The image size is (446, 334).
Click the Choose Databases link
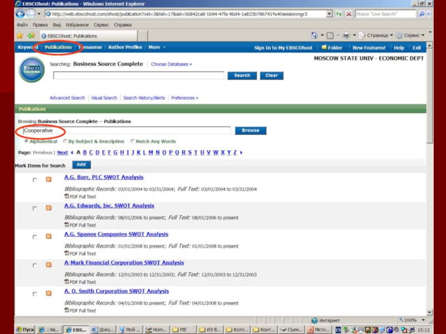pyautogui.click(x=172, y=64)
